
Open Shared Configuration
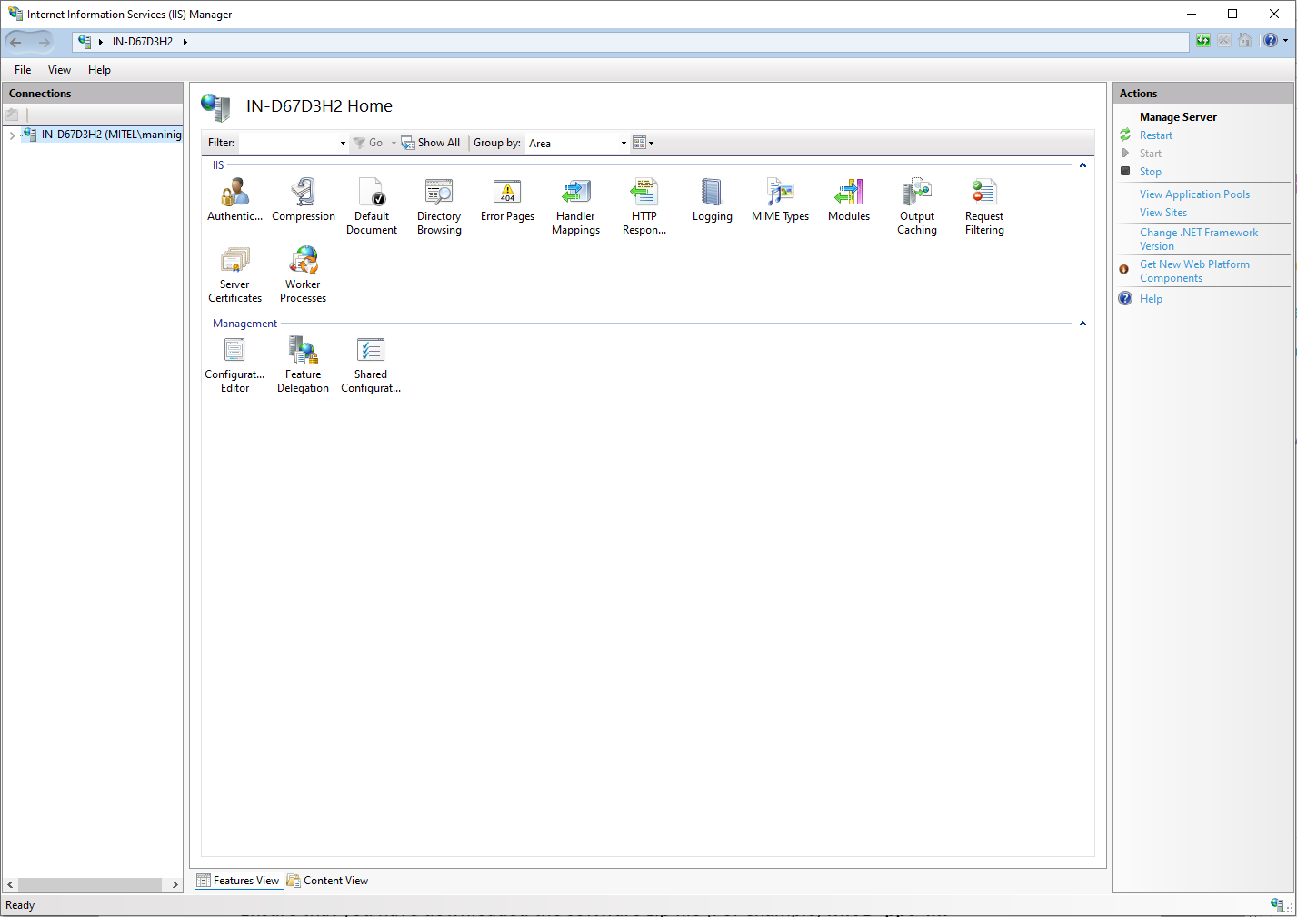pos(371,364)
